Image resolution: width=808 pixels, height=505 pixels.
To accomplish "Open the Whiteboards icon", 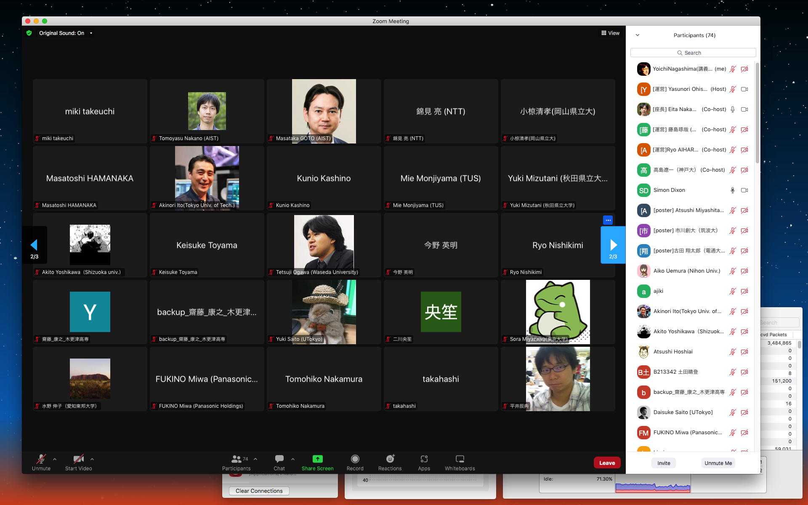I will 460,459.
